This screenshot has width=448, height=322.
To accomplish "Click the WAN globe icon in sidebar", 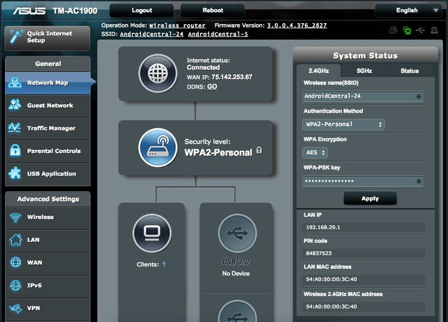I will [x=16, y=262].
